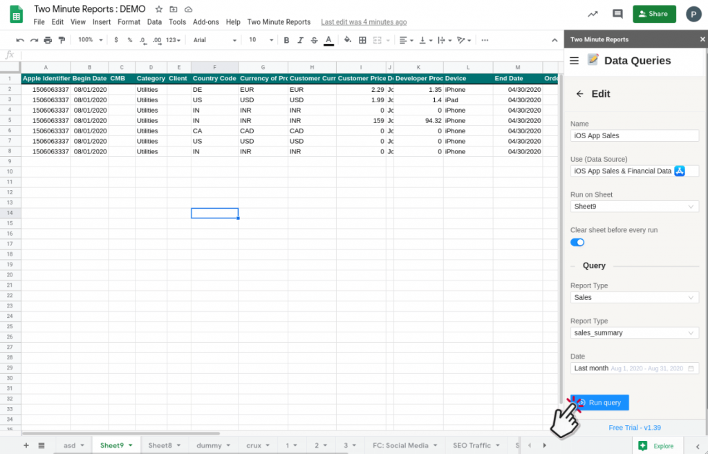Screen dimensions: 708x454
Task: Click the print icon
Action: coord(48,40)
